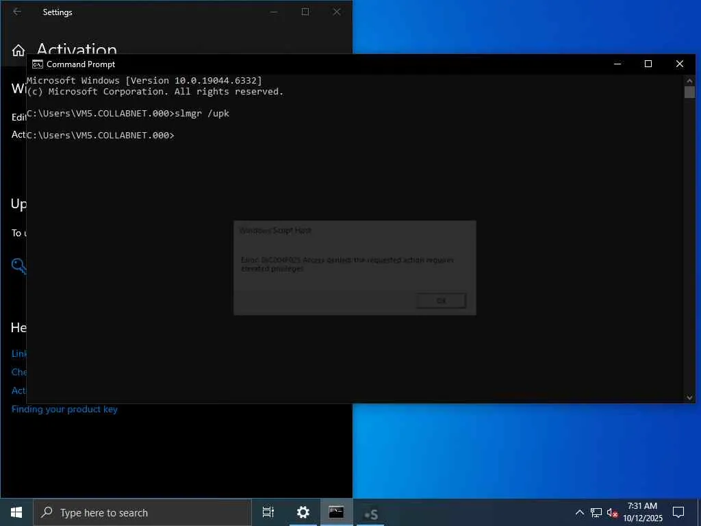
Task: Close the Command Prompt window
Action: (x=680, y=64)
